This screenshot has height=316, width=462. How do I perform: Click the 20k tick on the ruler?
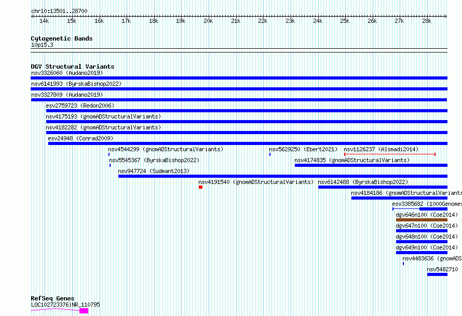point(208,21)
